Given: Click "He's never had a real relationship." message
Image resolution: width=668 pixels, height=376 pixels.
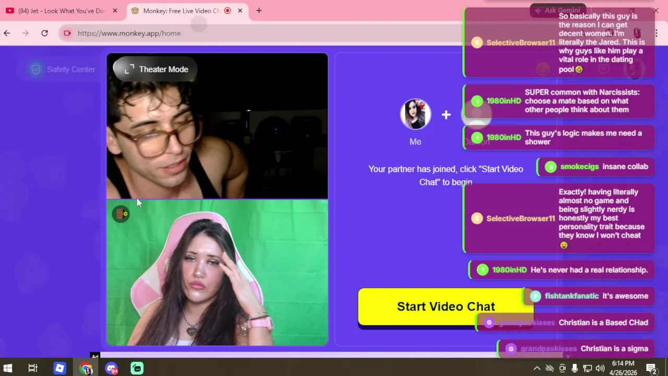Looking at the screenshot, I should pyautogui.click(x=562, y=270).
